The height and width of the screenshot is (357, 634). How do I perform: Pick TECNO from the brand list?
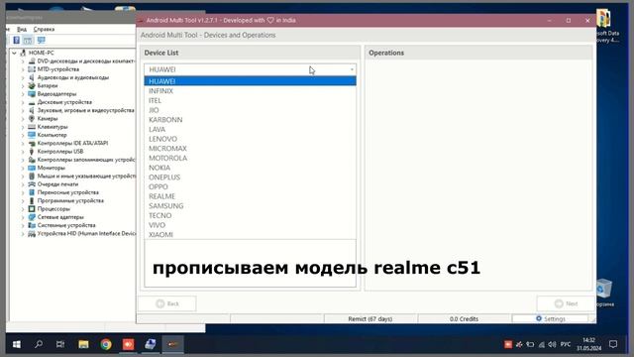tap(250, 215)
